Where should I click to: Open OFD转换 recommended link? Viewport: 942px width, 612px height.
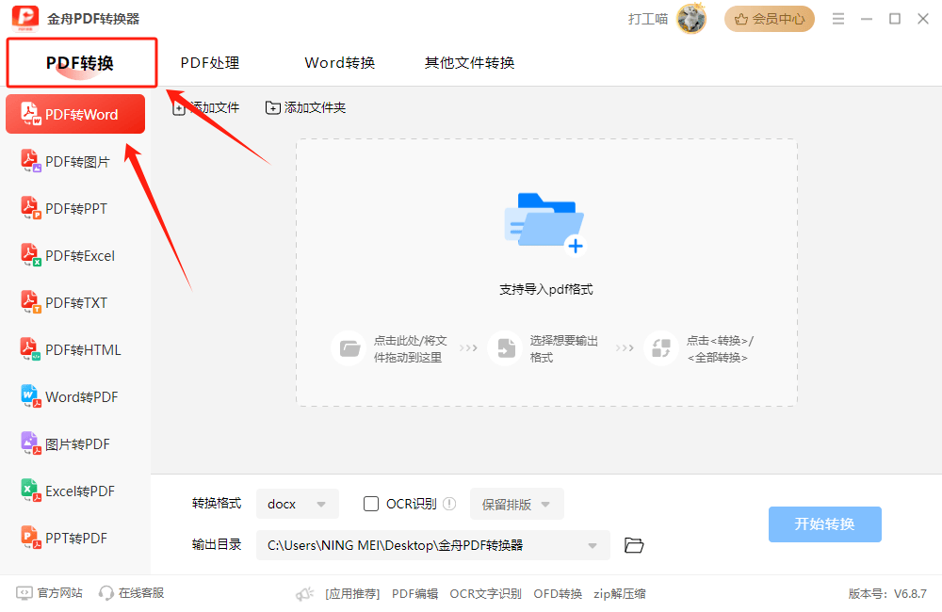click(x=558, y=594)
